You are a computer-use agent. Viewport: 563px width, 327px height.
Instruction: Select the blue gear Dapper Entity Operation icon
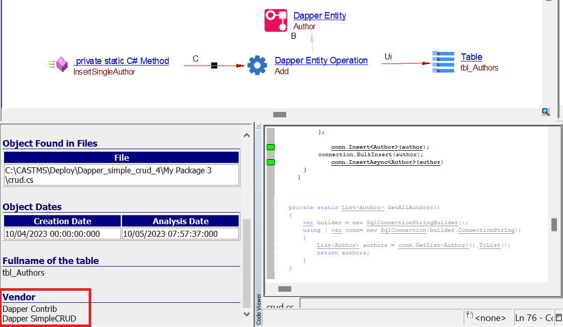(257, 66)
